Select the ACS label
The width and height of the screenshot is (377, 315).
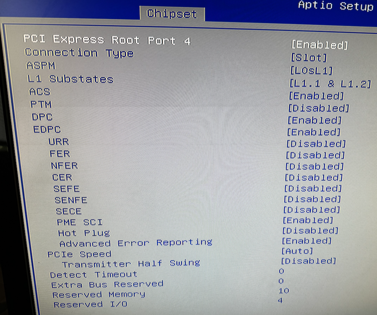pos(40,92)
